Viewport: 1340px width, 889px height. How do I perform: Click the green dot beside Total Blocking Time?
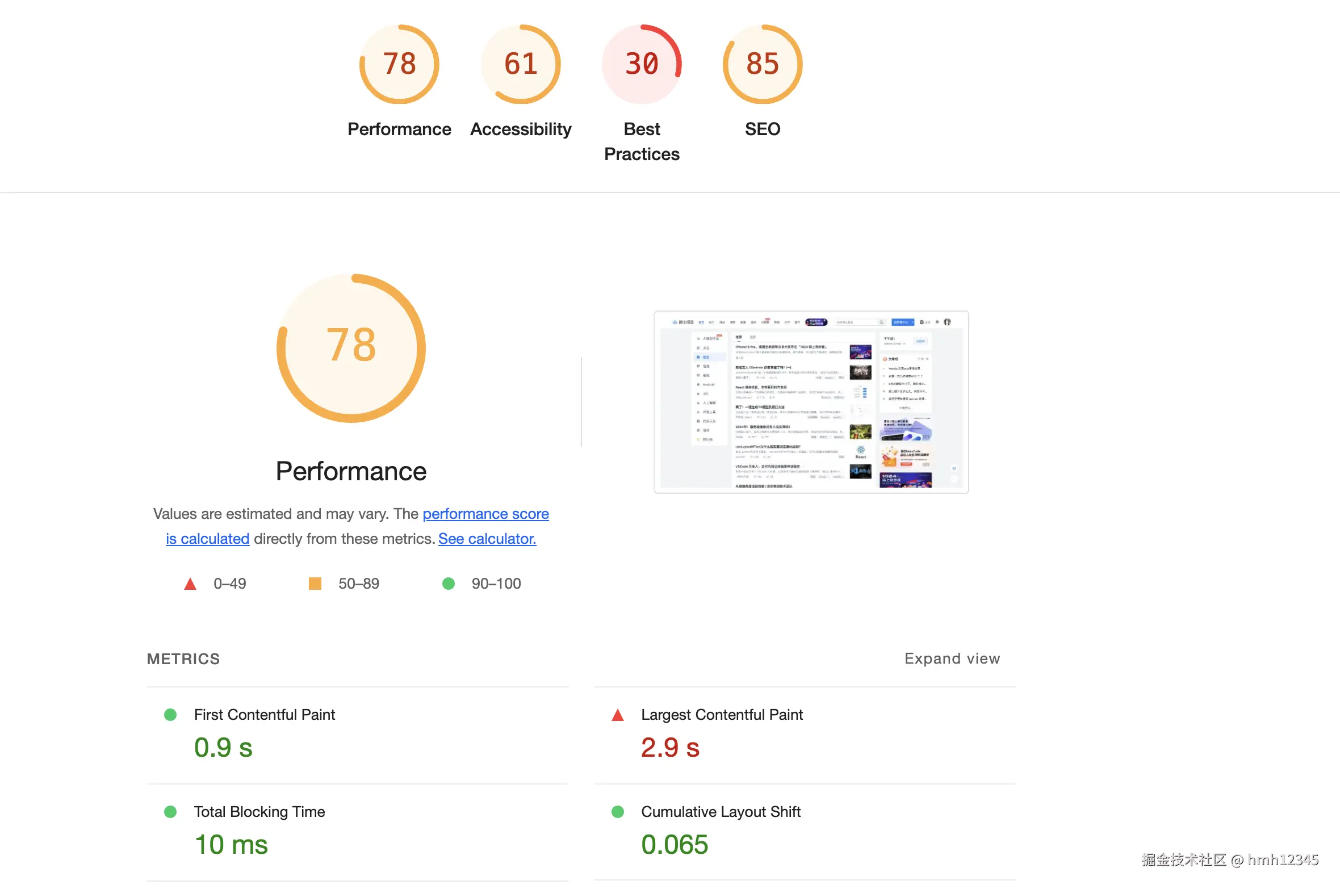pyautogui.click(x=170, y=812)
